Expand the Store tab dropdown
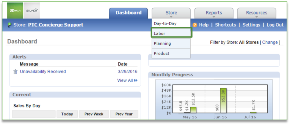 [x=171, y=13]
